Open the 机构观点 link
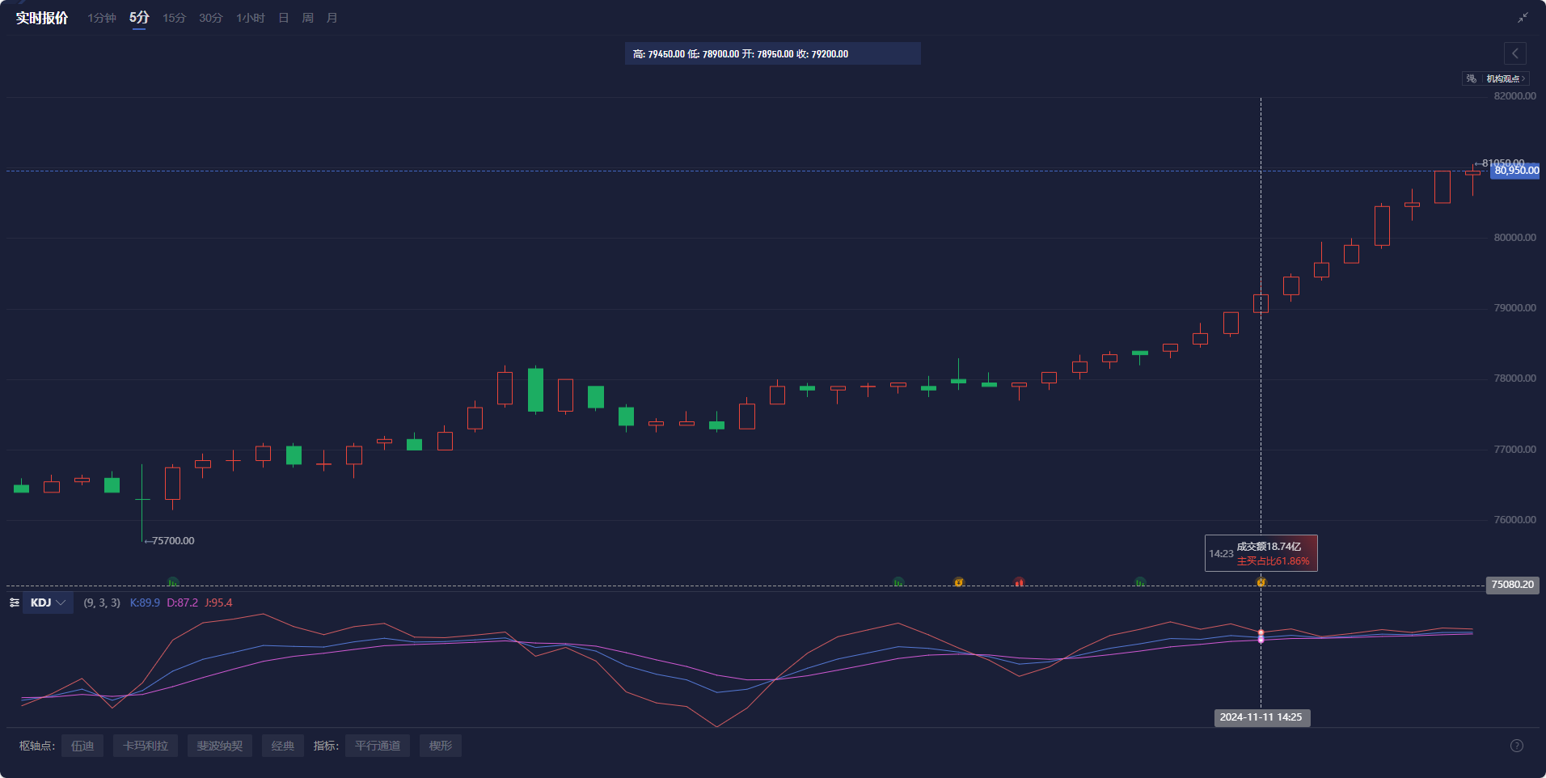Image resolution: width=1546 pixels, height=778 pixels. pos(1505,78)
